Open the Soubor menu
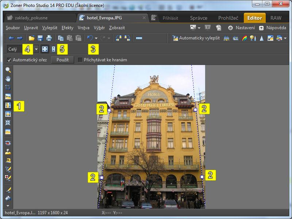This screenshot has height=219, width=292. 13,28
